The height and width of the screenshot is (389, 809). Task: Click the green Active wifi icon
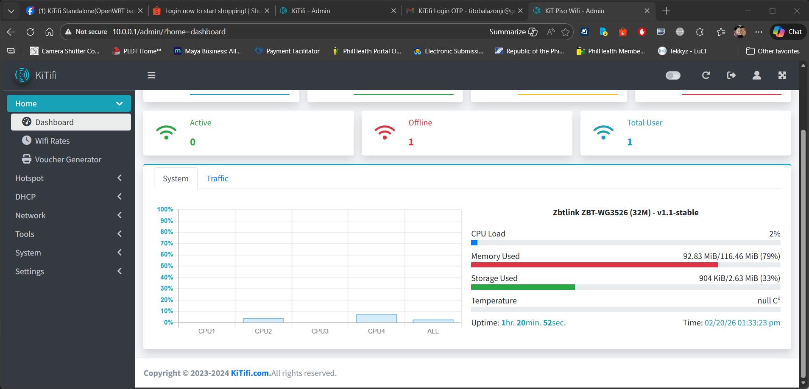tap(166, 133)
